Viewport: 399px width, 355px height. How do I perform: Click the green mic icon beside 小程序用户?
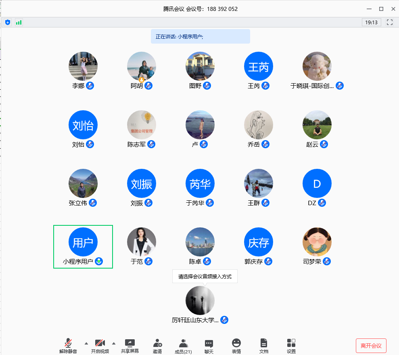[x=99, y=261]
